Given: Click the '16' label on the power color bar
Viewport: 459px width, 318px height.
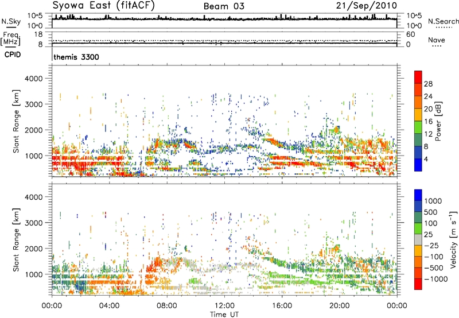Looking at the screenshot, I should (428, 122).
